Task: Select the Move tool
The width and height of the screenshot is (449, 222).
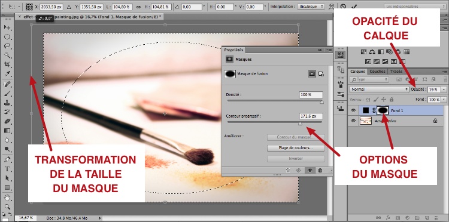Action: [x=7, y=27]
